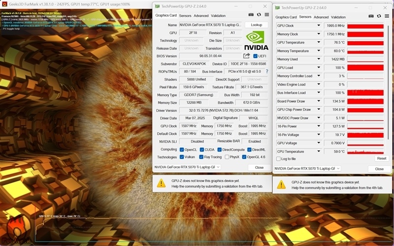Click the Reset button in Sensors window
The image size is (394, 246).
click(x=381, y=158)
